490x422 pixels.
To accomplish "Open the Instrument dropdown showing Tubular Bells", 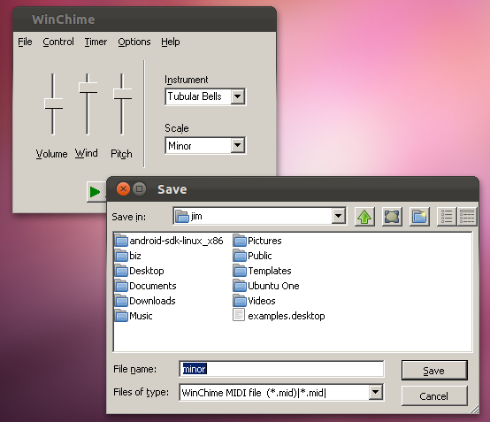I will coord(238,96).
